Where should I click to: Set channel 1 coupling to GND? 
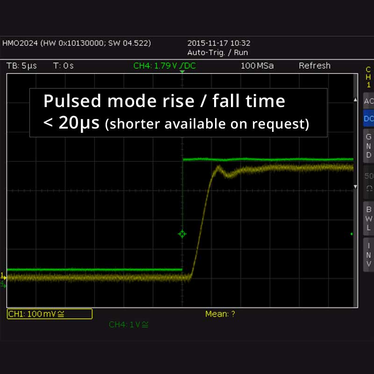tap(368, 145)
